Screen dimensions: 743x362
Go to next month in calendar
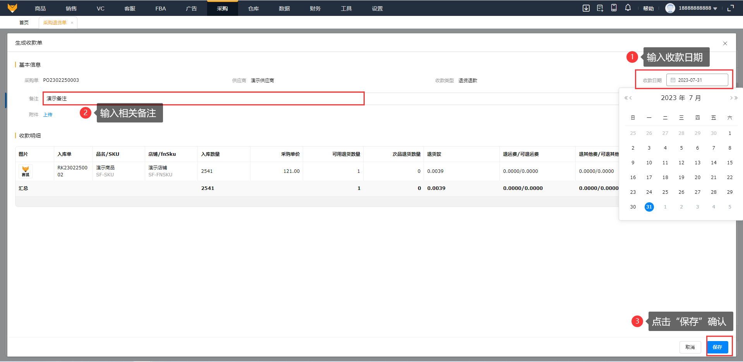pyautogui.click(x=731, y=98)
